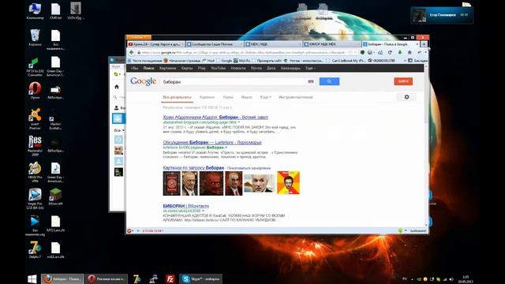Open the Google bookmark in bookmarks bar
The width and height of the screenshot is (505, 284).
click(x=224, y=61)
